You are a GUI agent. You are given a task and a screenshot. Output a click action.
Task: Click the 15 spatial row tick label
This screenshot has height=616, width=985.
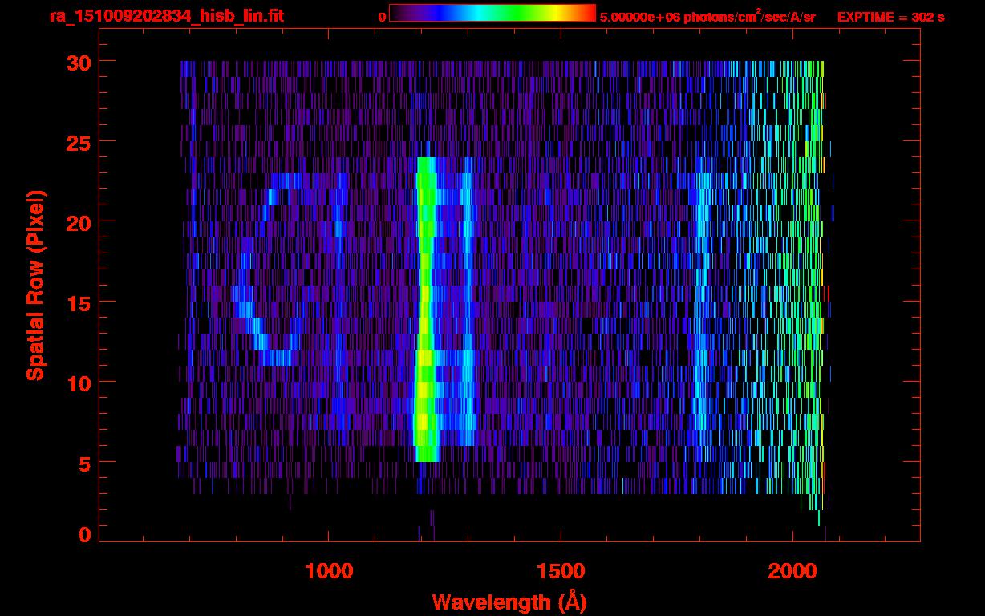(x=78, y=302)
